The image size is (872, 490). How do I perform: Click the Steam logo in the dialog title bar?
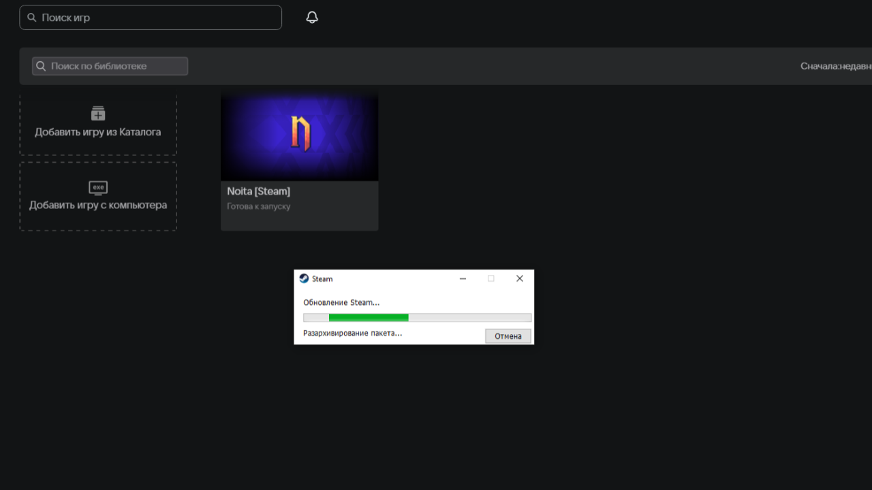[304, 278]
